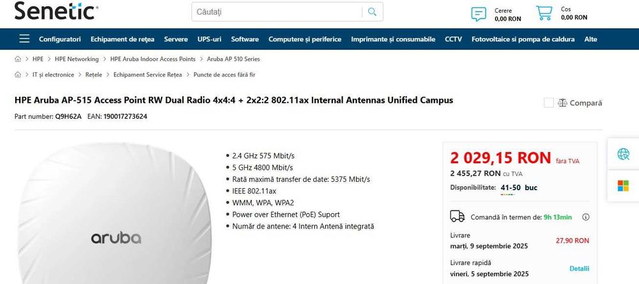
Task: Click the Aruba access point product image
Action: tap(115, 223)
